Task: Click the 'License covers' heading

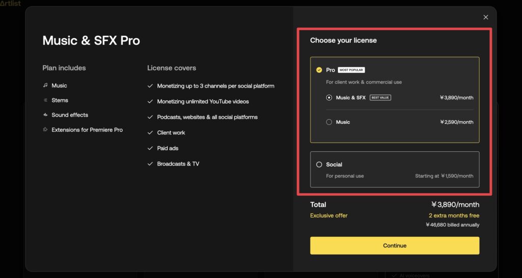Action: pos(171,68)
